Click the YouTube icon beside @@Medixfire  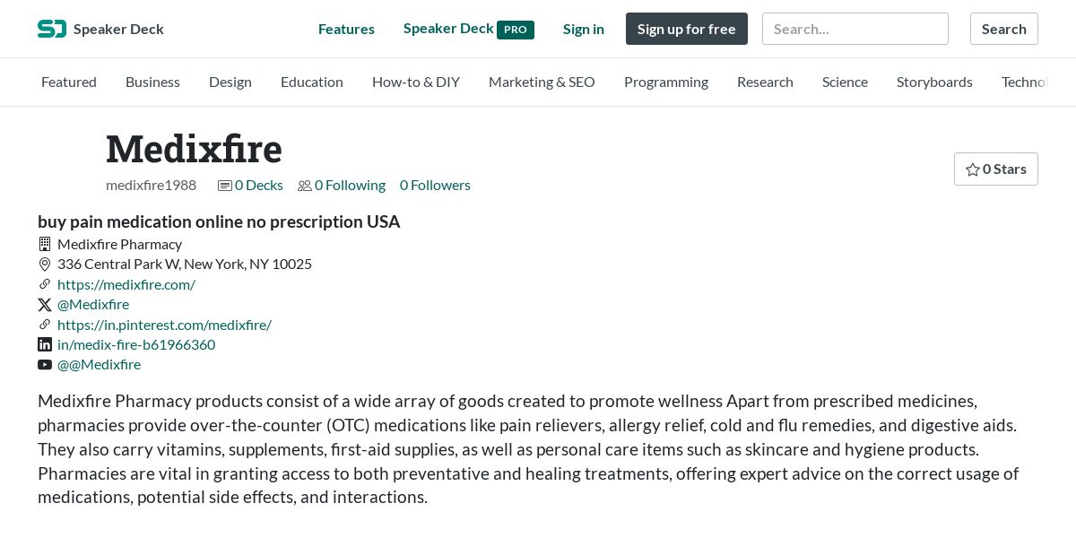(45, 365)
